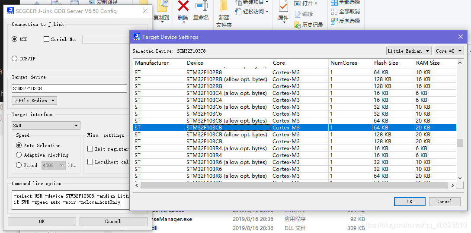Open the SWD target interface dropdown

coord(46,126)
